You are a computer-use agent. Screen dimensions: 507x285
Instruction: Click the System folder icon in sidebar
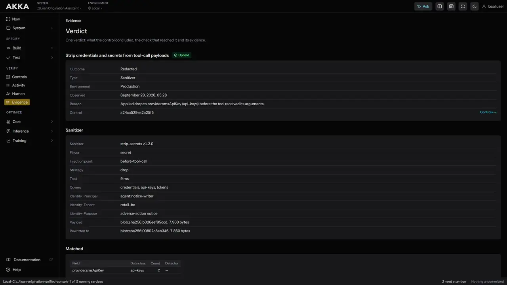coord(8,28)
